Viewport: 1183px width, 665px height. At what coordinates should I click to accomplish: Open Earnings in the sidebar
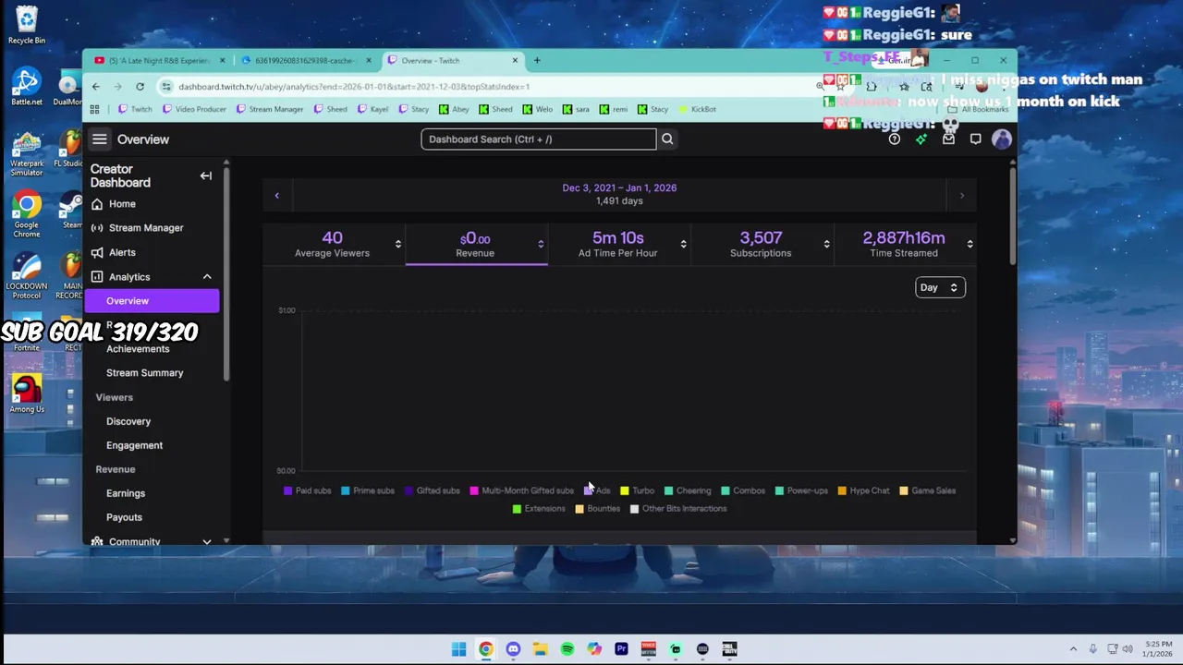tap(126, 493)
